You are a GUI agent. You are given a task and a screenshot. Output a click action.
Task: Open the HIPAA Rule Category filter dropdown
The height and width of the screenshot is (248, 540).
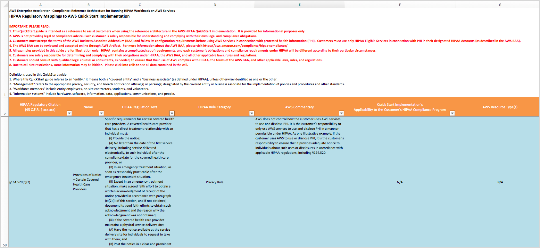click(x=252, y=113)
